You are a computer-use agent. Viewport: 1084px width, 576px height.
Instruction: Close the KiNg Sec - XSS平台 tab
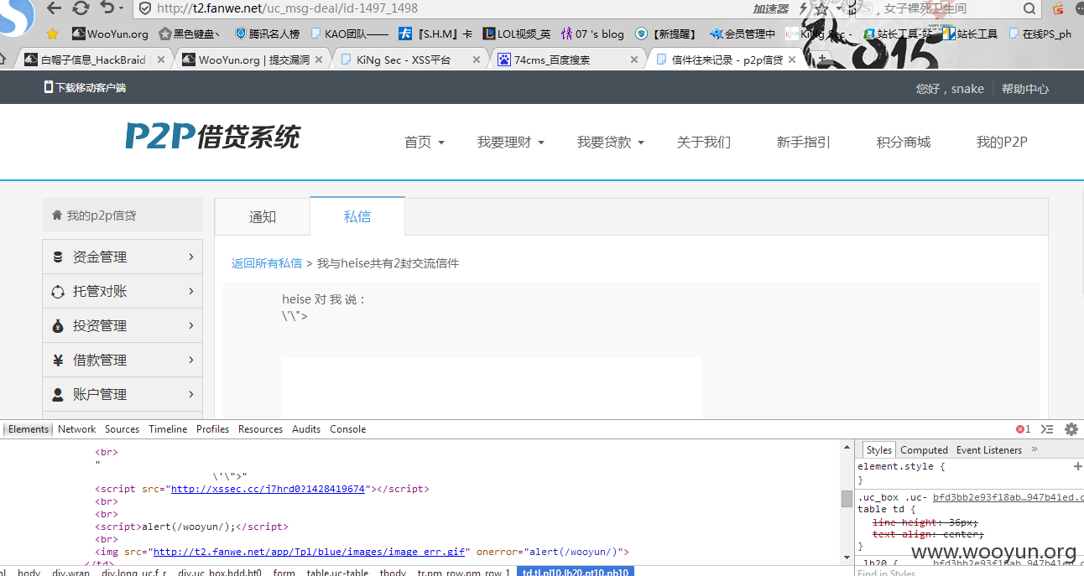point(476,60)
